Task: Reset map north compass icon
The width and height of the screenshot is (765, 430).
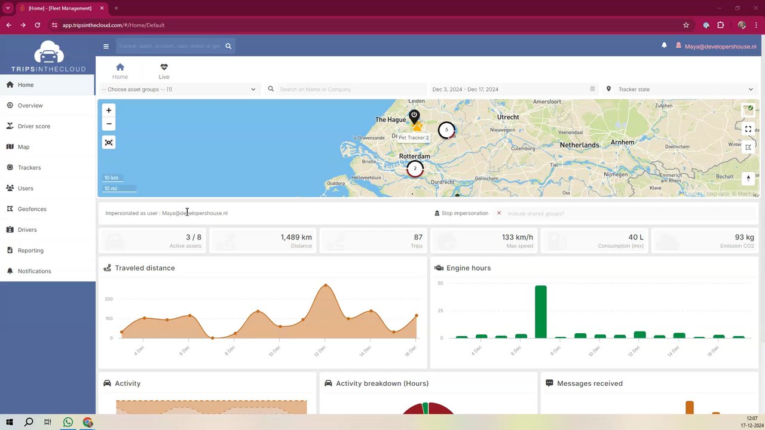Action: (x=748, y=178)
